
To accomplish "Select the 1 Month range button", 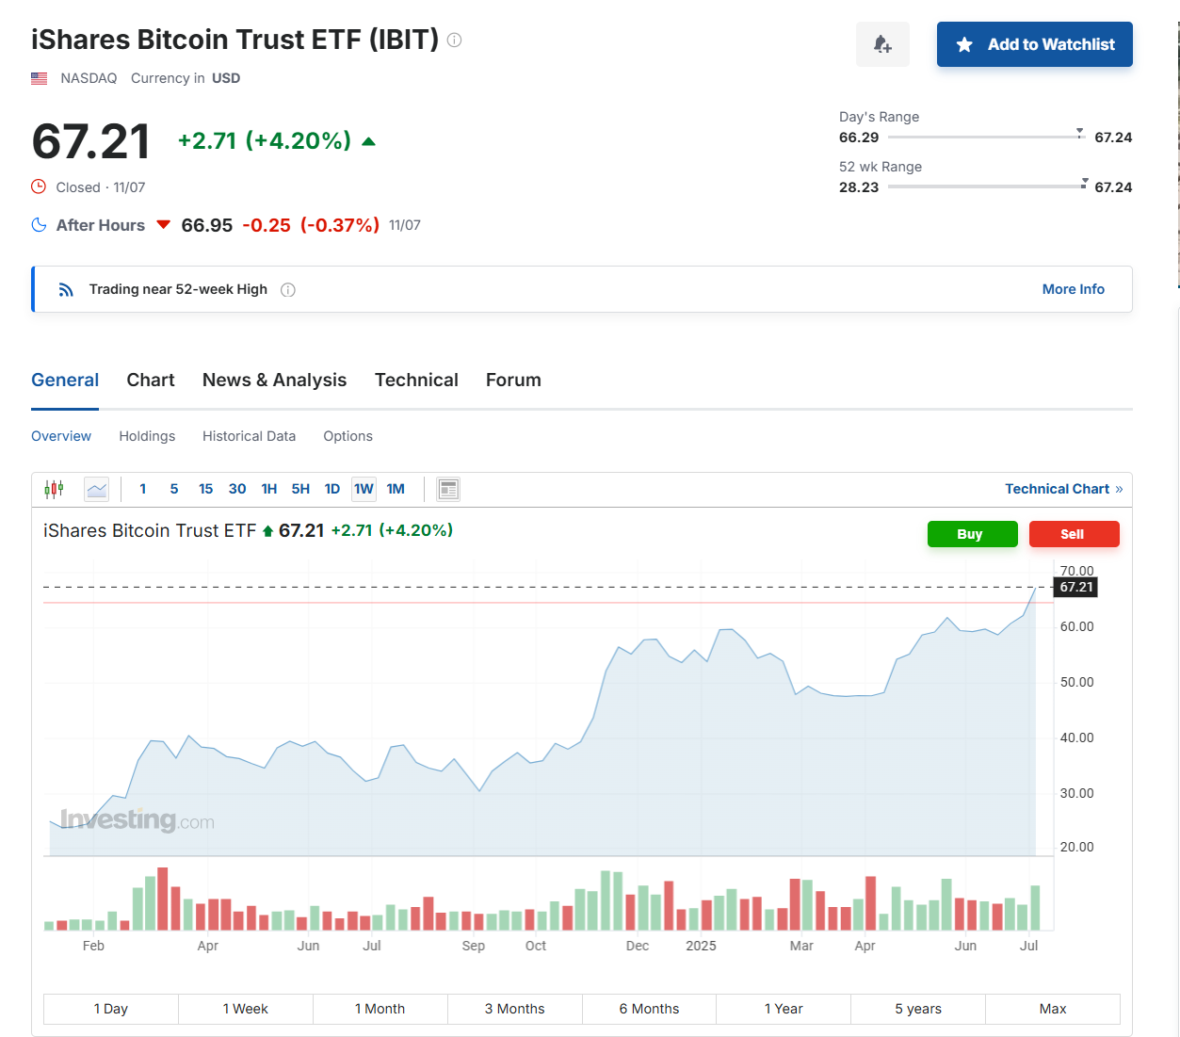I will pos(380,1009).
